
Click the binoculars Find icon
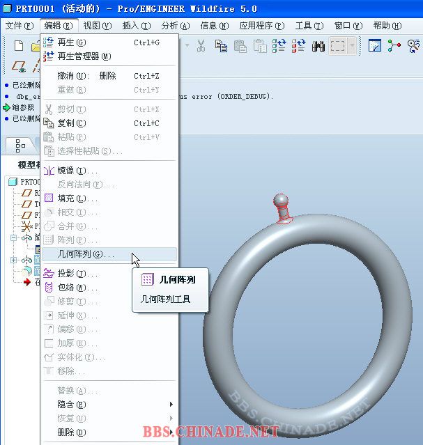click(318, 46)
